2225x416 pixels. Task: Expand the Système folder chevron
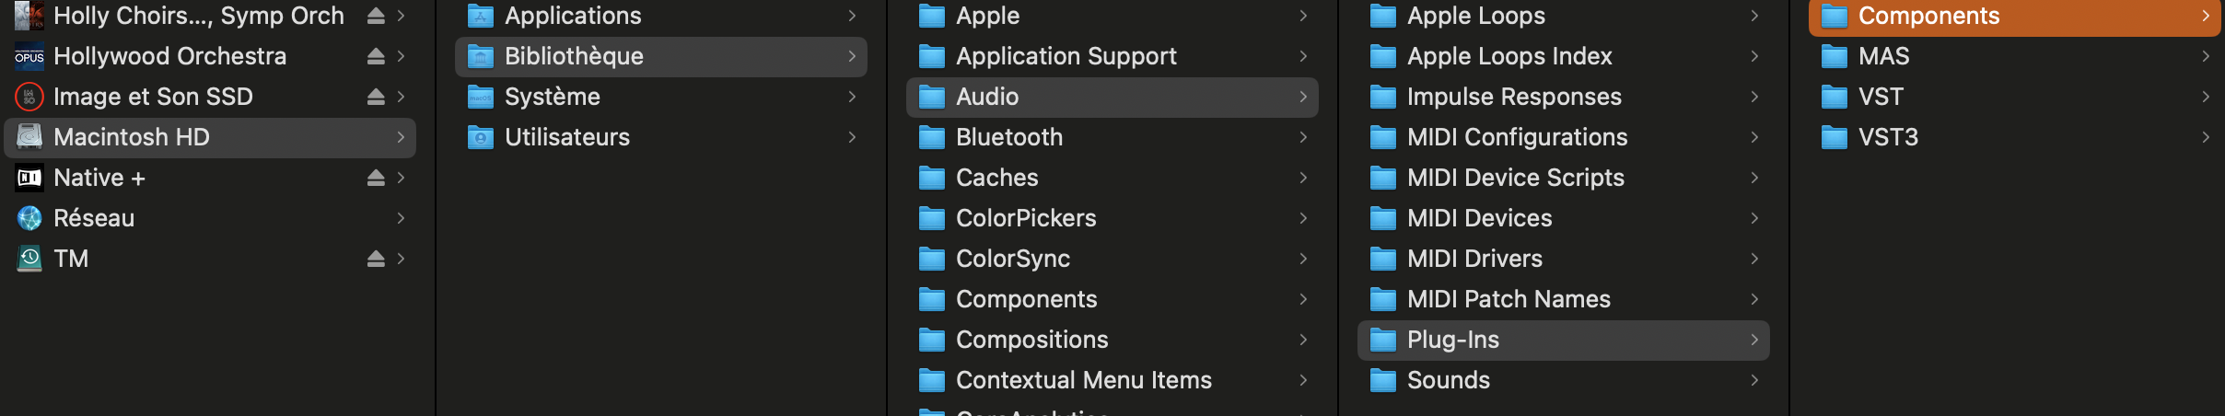[x=852, y=97]
